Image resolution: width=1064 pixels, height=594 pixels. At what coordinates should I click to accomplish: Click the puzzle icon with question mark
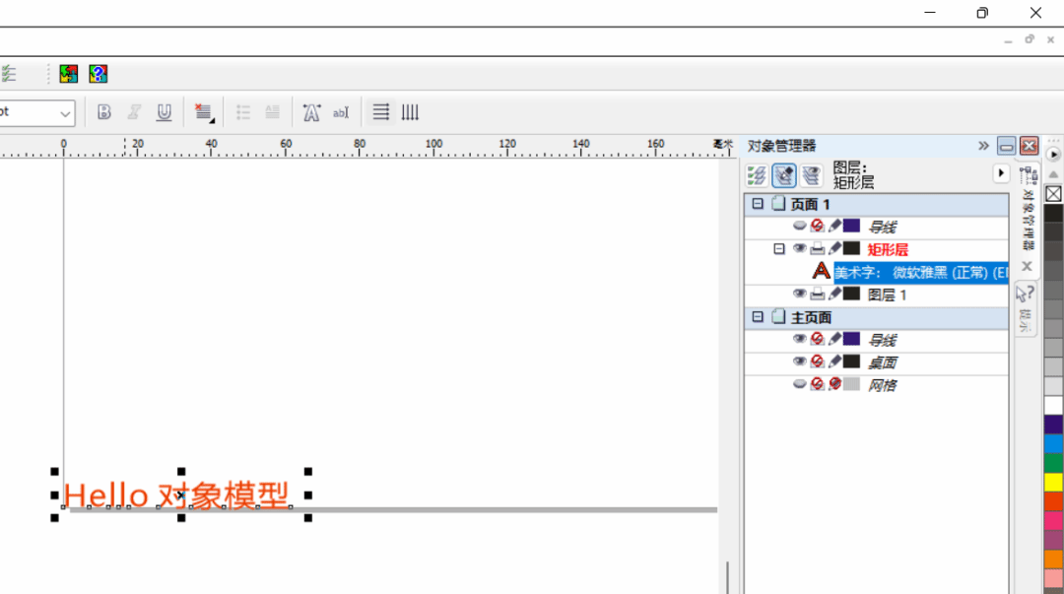(x=98, y=74)
